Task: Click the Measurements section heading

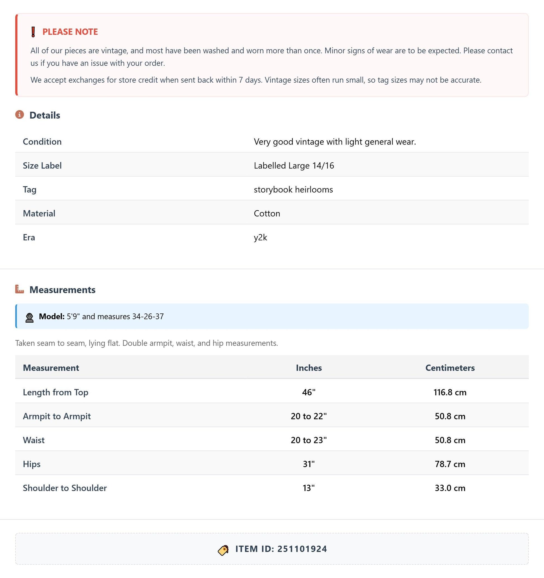Action: (x=63, y=290)
